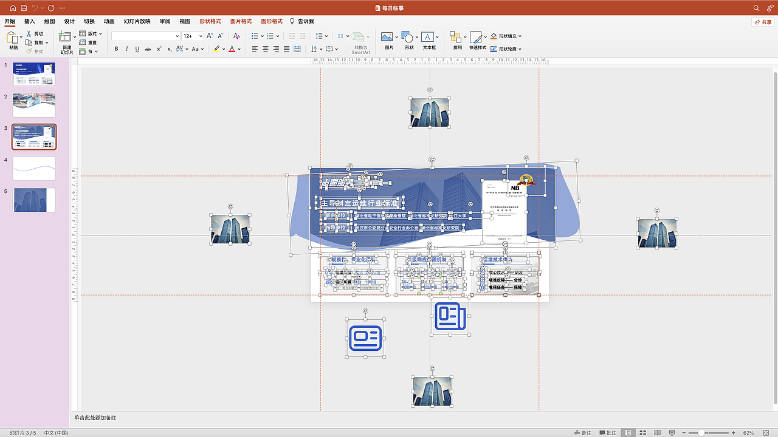Toggle bold formatting

(x=116, y=49)
